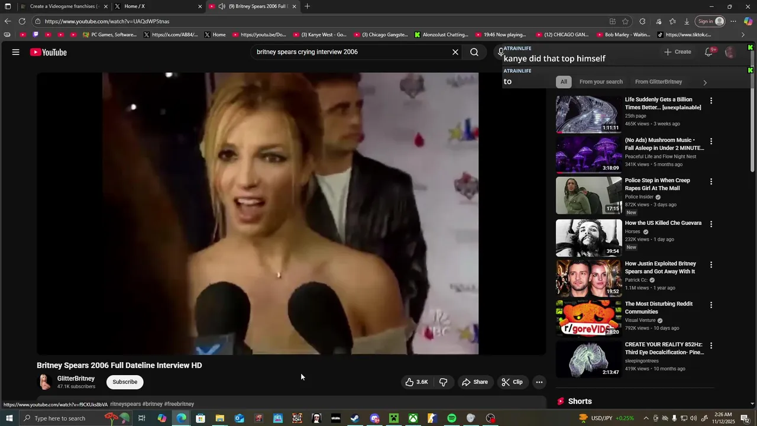
Task: Open YouTube account avatar menu
Action: click(x=730, y=52)
